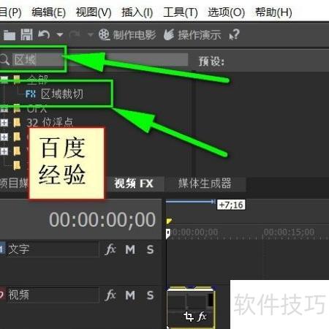Click the 制作电影 film reel button

[127, 34]
